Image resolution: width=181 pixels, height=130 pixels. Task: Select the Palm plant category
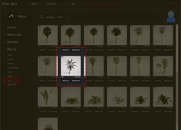click(x=10, y=72)
